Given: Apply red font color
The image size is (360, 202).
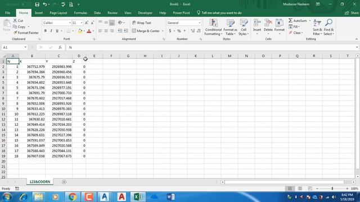Looking at the screenshot, I should coord(89,31).
